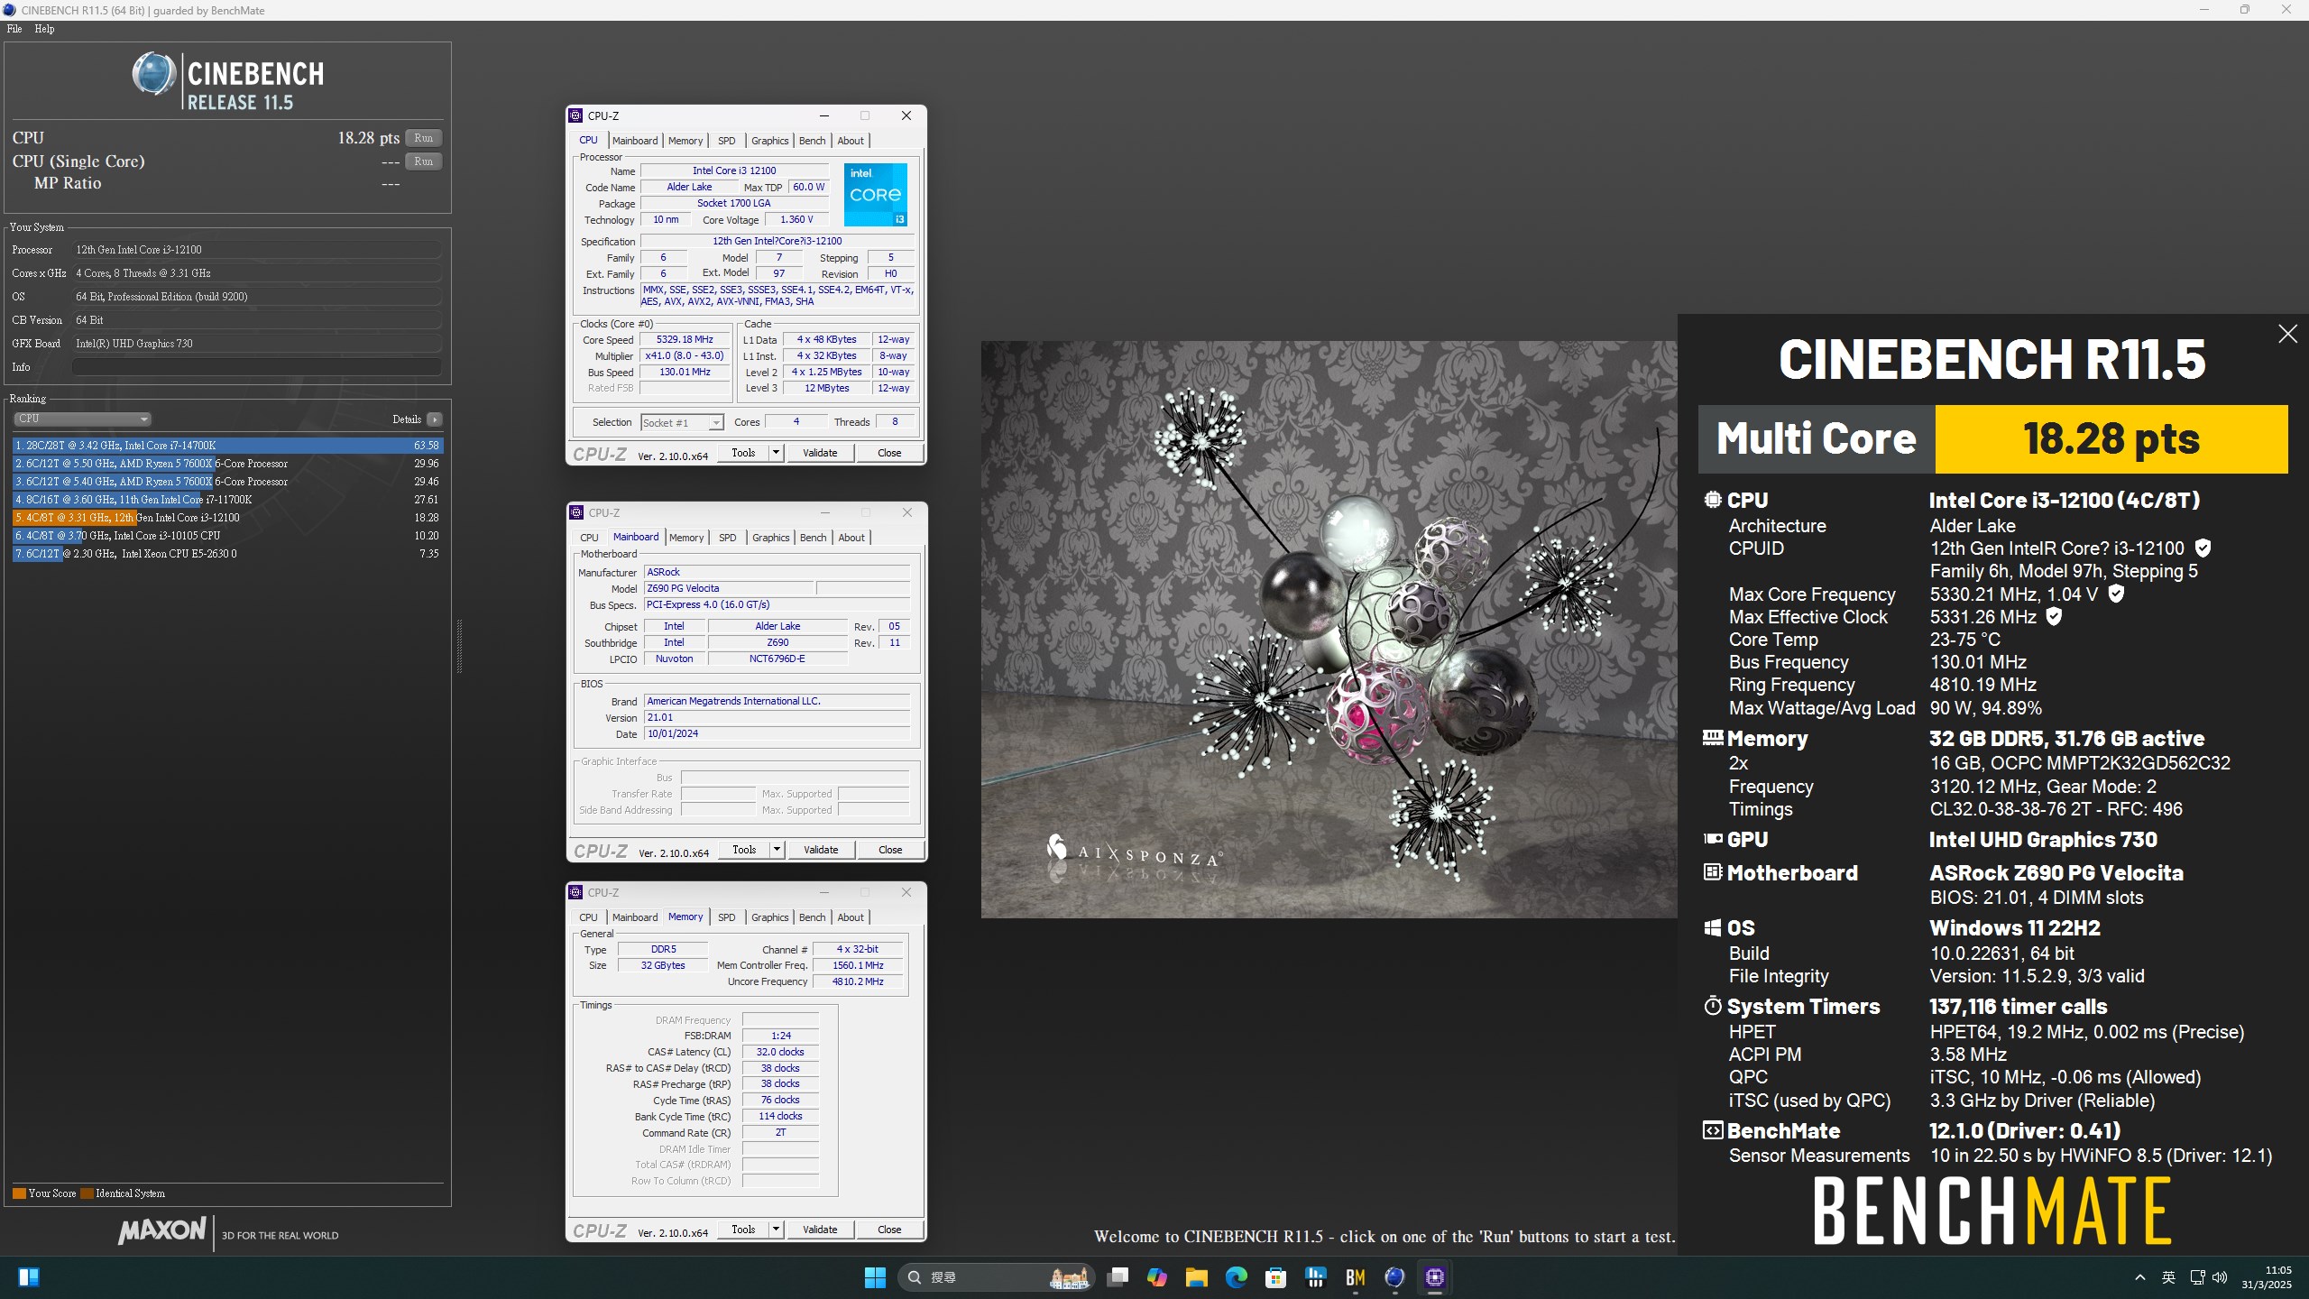Run the CPU multi-core benchmark
Viewport: 2309px width, 1299px height.
pos(423,138)
